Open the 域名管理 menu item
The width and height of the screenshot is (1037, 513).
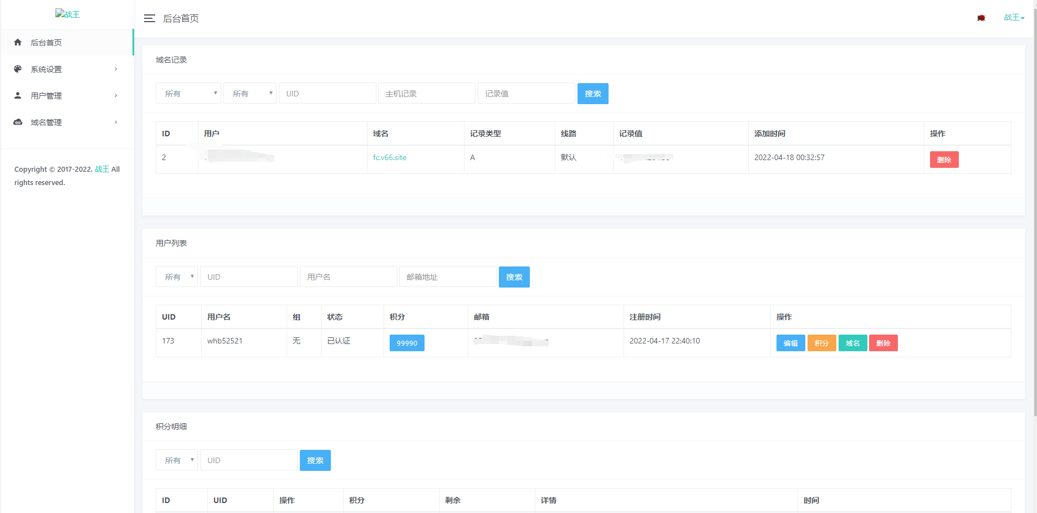pyautogui.click(x=67, y=122)
